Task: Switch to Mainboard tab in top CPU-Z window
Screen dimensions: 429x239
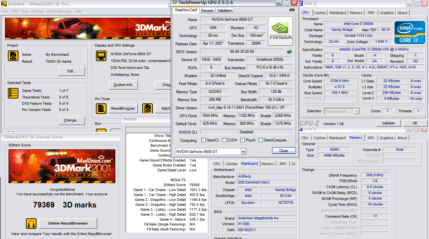Action: pyautogui.click(x=338, y=13)
